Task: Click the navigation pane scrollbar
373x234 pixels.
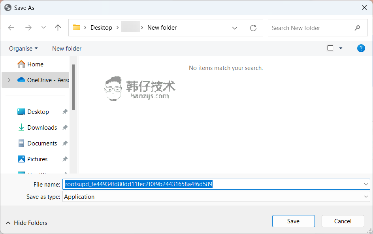Action: [x=73, y=87]
